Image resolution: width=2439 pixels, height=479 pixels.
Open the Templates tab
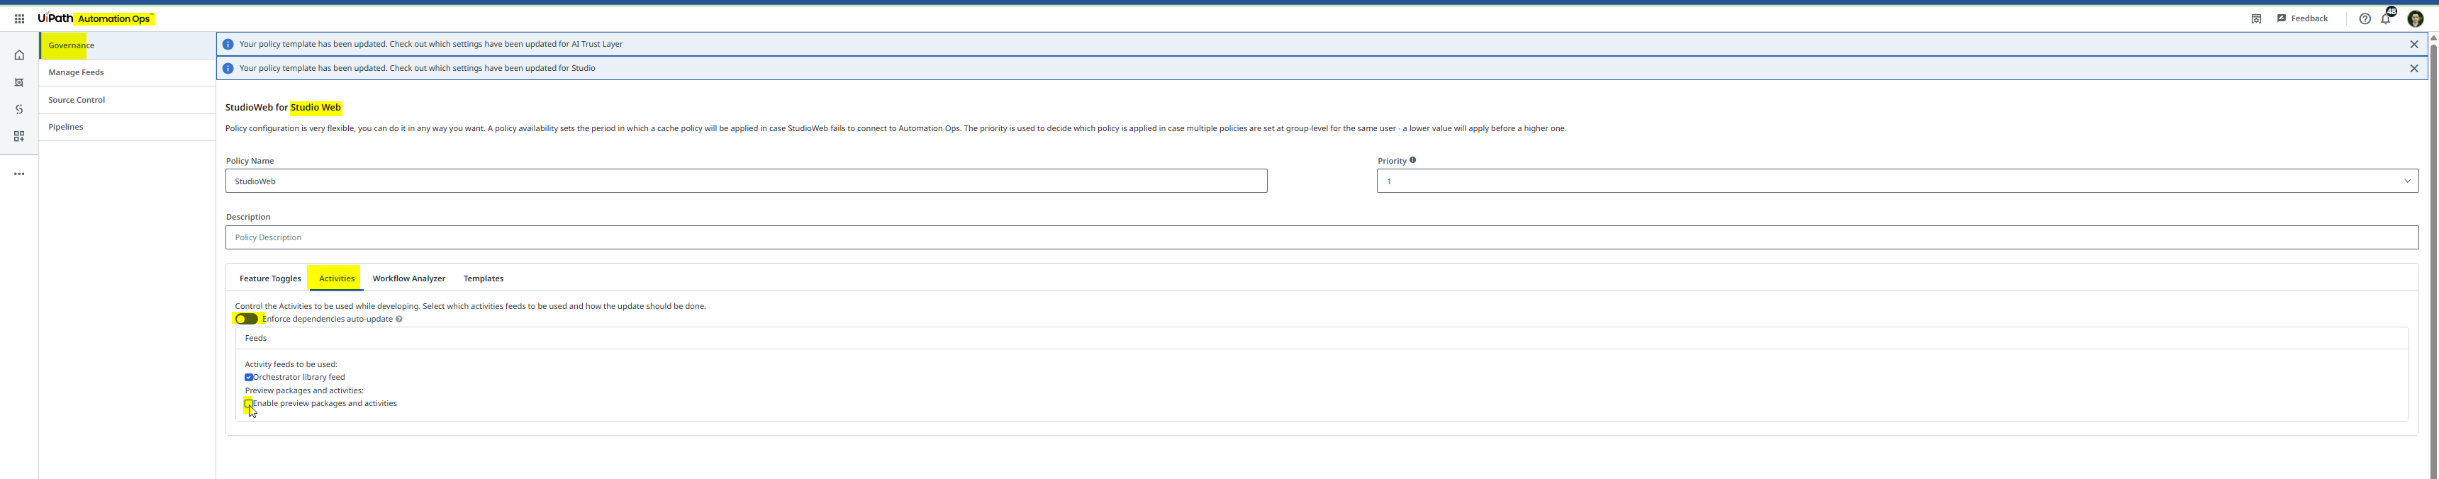pos(483,278)
